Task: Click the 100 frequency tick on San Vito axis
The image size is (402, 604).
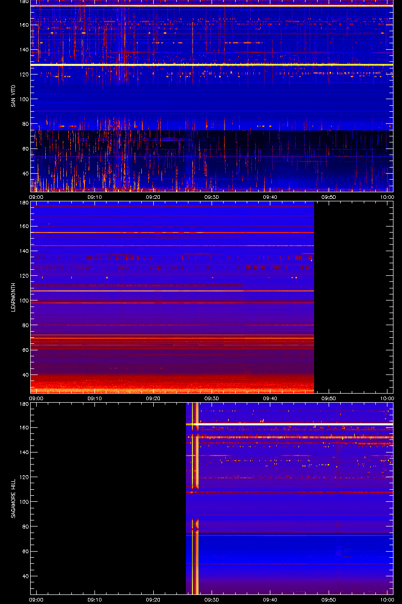Action: click(23, 99)
